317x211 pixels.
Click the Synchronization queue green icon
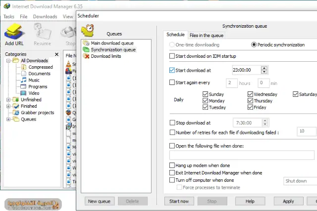point(86,49)
